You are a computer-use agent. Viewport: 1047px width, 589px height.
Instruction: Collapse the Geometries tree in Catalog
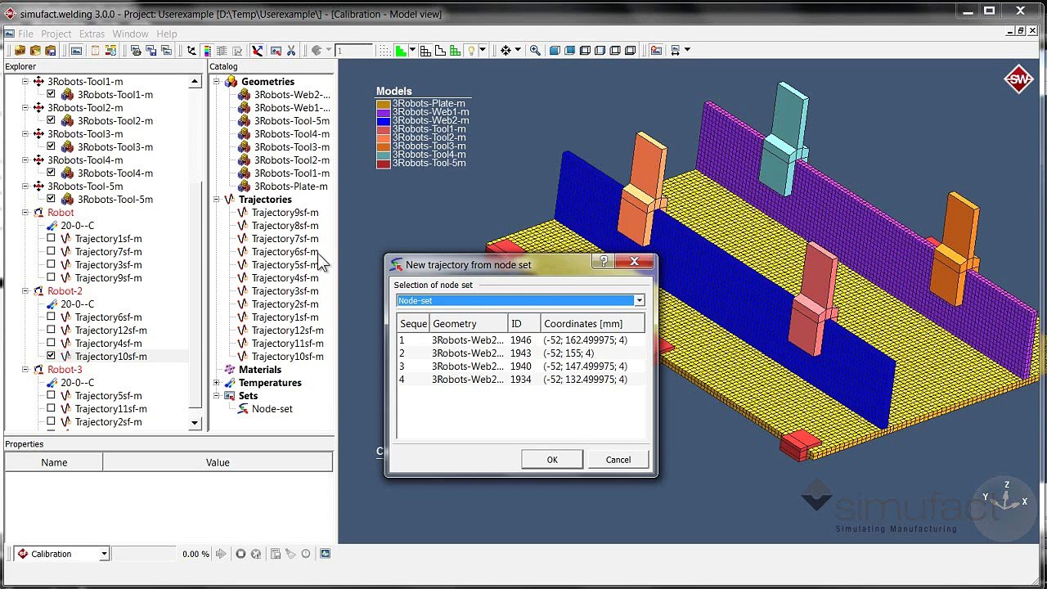[x=217, y=82]
